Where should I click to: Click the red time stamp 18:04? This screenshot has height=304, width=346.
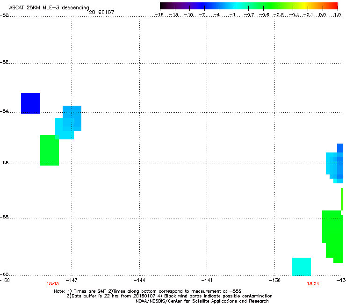click(313, 284)
